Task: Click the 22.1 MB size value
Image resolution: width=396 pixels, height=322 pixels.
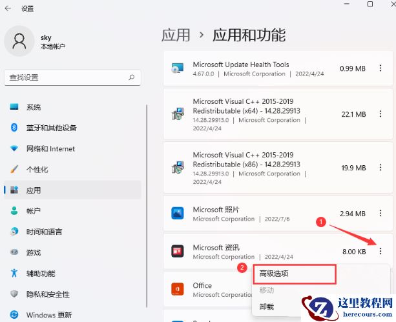Action: tap(353, 114)
